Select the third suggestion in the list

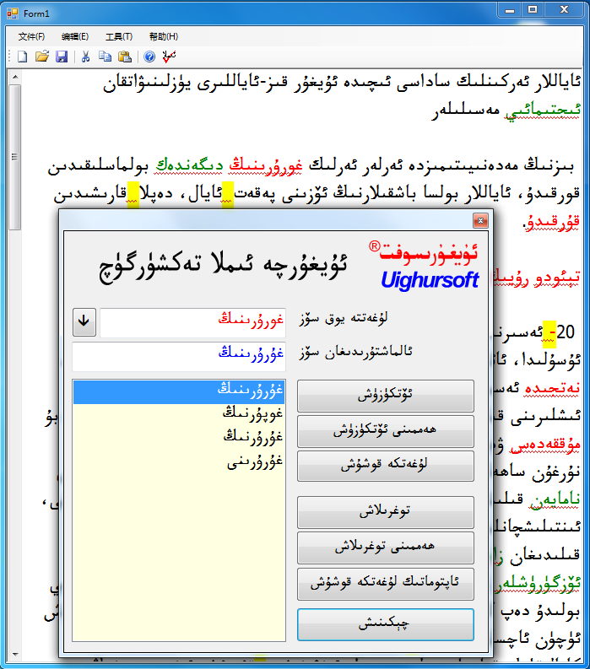coord(179,437)
